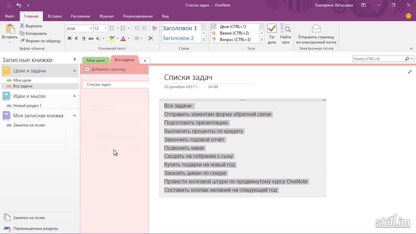
Task: Click the Back navigation arrow in title bar
Action: [x=9, y=5]
